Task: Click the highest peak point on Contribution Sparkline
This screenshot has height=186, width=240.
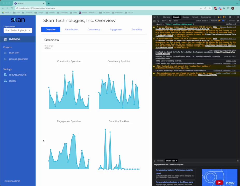Action: tap(73, 71)
